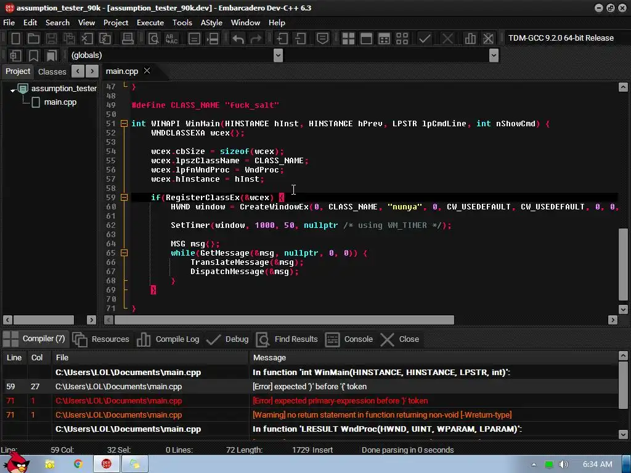Click the Redo arrow icon
The width and height of the screenshot is (631, 473).
[x=256, y=39]
